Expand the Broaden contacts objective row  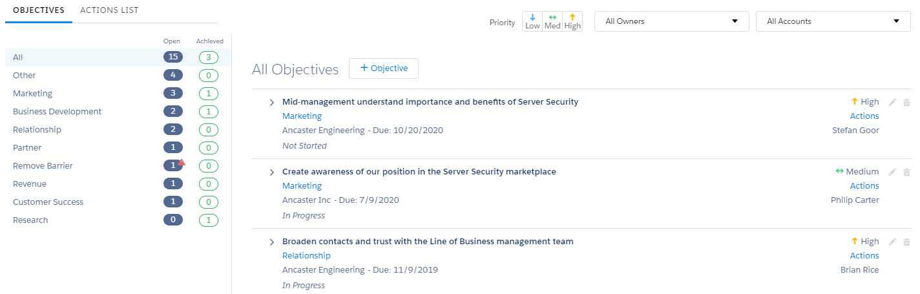point(272,242)
